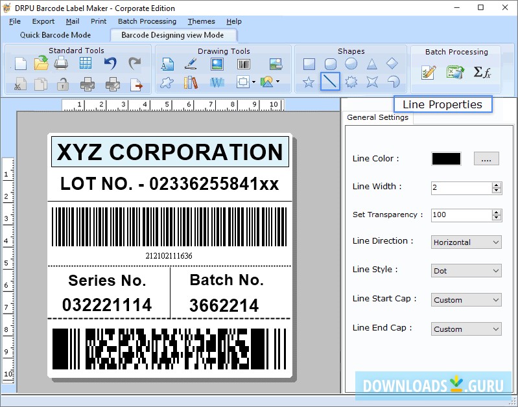The height and width of the screenshot is (407, 518).
Task: Click the printer with checkmark icon
Action: (88, 84)
